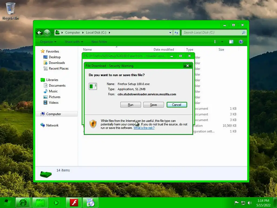
Task: Click the Explorer Forward arrow button
Action: pyautogui.click(x=47, y=32)
